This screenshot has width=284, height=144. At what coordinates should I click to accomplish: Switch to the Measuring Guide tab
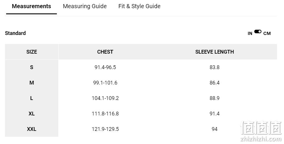point(85,6)
